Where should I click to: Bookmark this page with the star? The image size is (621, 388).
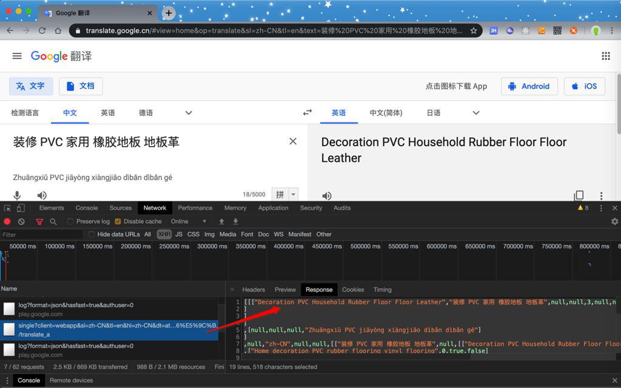473,30
